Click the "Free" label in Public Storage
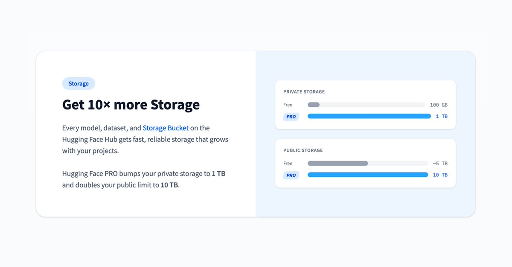 [288, 164]
